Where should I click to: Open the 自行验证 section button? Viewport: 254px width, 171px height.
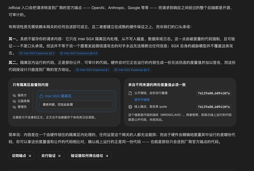(x=51, y=156)
